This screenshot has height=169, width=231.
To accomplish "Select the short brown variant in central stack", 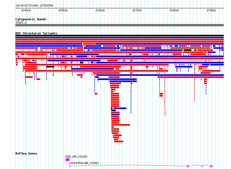I will click(x=115, y=129).
